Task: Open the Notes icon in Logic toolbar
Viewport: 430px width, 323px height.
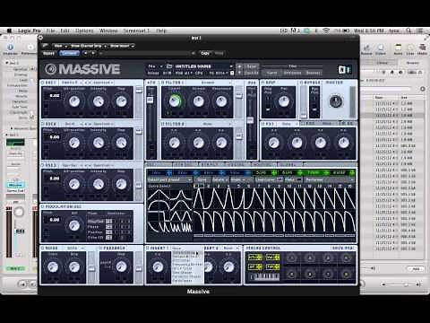Action: click(x=398, y=49)
